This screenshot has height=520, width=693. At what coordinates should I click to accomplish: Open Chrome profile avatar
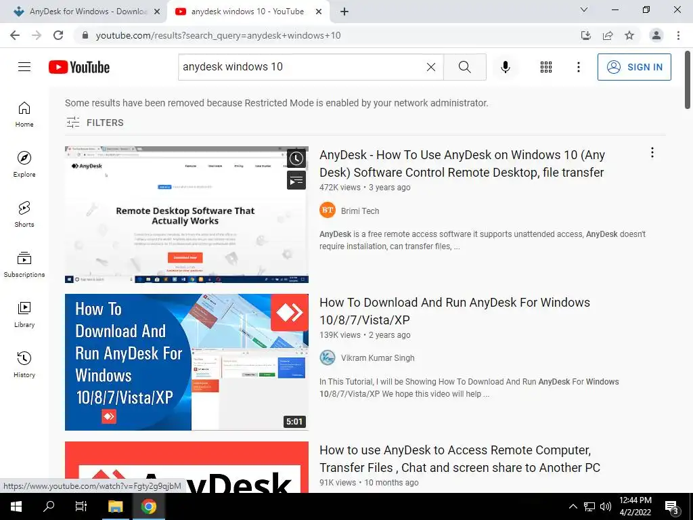coord(656,35)
